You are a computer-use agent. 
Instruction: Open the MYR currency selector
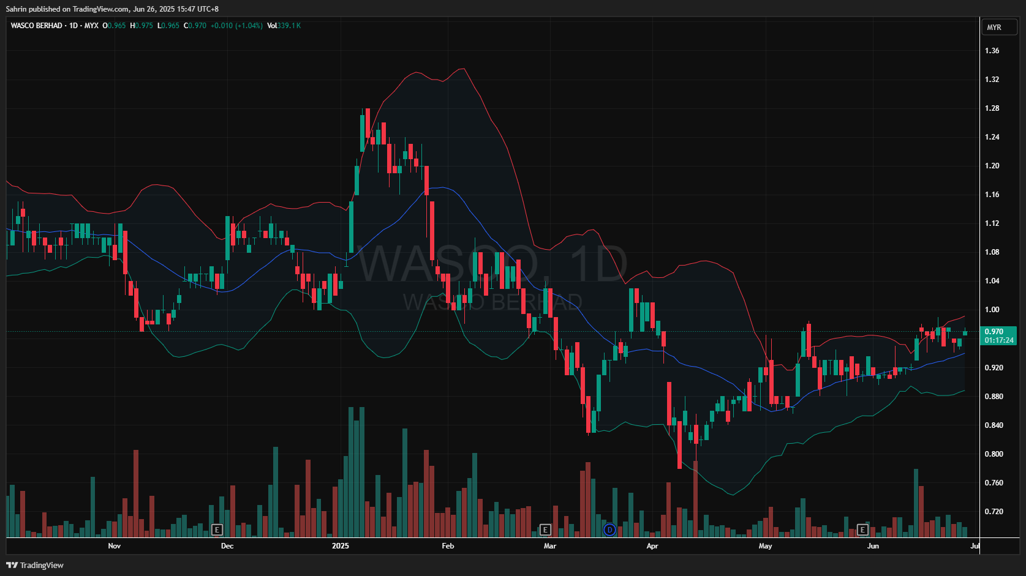pyautogui.click(x=999, y=27)
